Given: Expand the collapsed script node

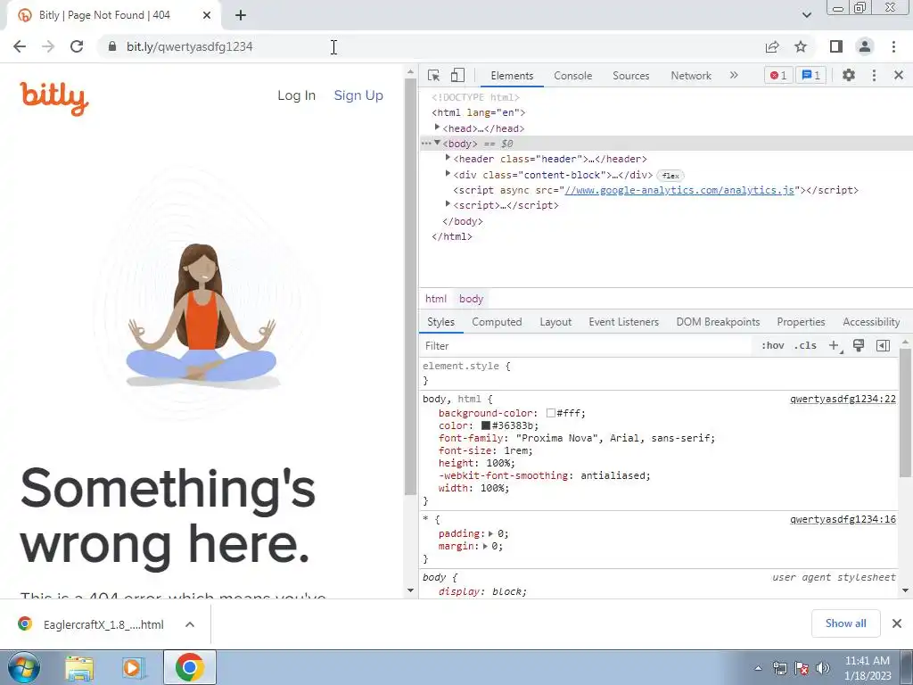Looking at the screenshot, I should click(x=448, y=204).
